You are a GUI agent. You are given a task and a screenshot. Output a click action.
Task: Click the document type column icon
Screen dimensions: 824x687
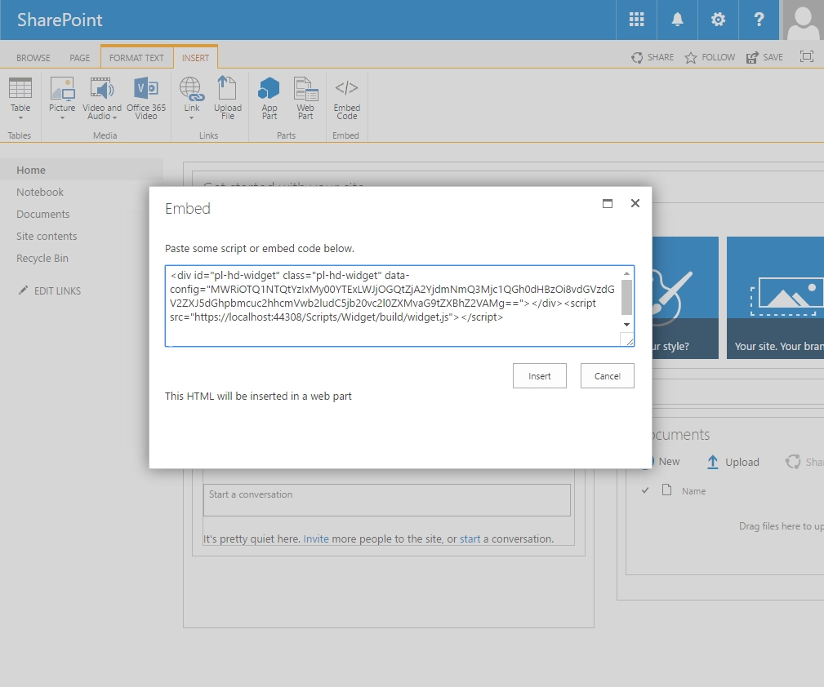coord(667,490)
